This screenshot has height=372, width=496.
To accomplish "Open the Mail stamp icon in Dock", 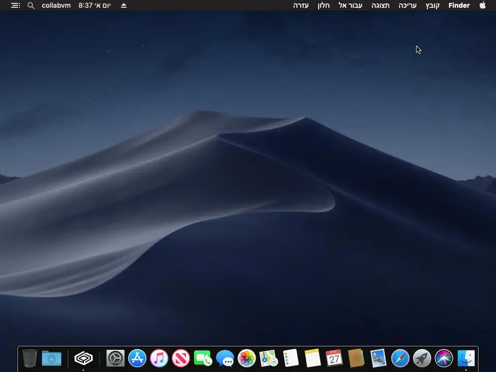I will click(x=378, y=358).
